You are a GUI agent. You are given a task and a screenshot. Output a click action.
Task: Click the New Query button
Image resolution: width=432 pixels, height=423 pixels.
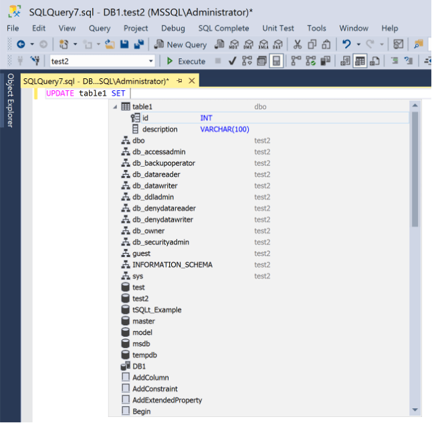[180, 44]
